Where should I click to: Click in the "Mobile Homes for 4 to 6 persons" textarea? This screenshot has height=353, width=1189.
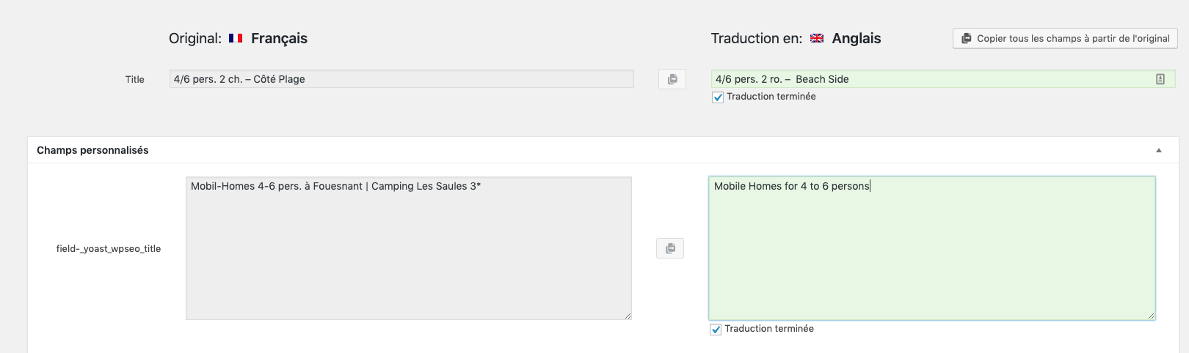click(x=931, y=249)
